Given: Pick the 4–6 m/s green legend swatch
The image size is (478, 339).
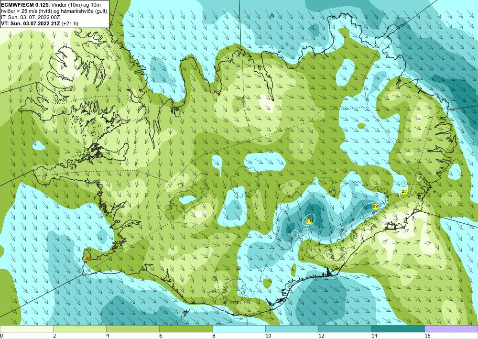Looking at the screenshot, I should tap(132, 329).
